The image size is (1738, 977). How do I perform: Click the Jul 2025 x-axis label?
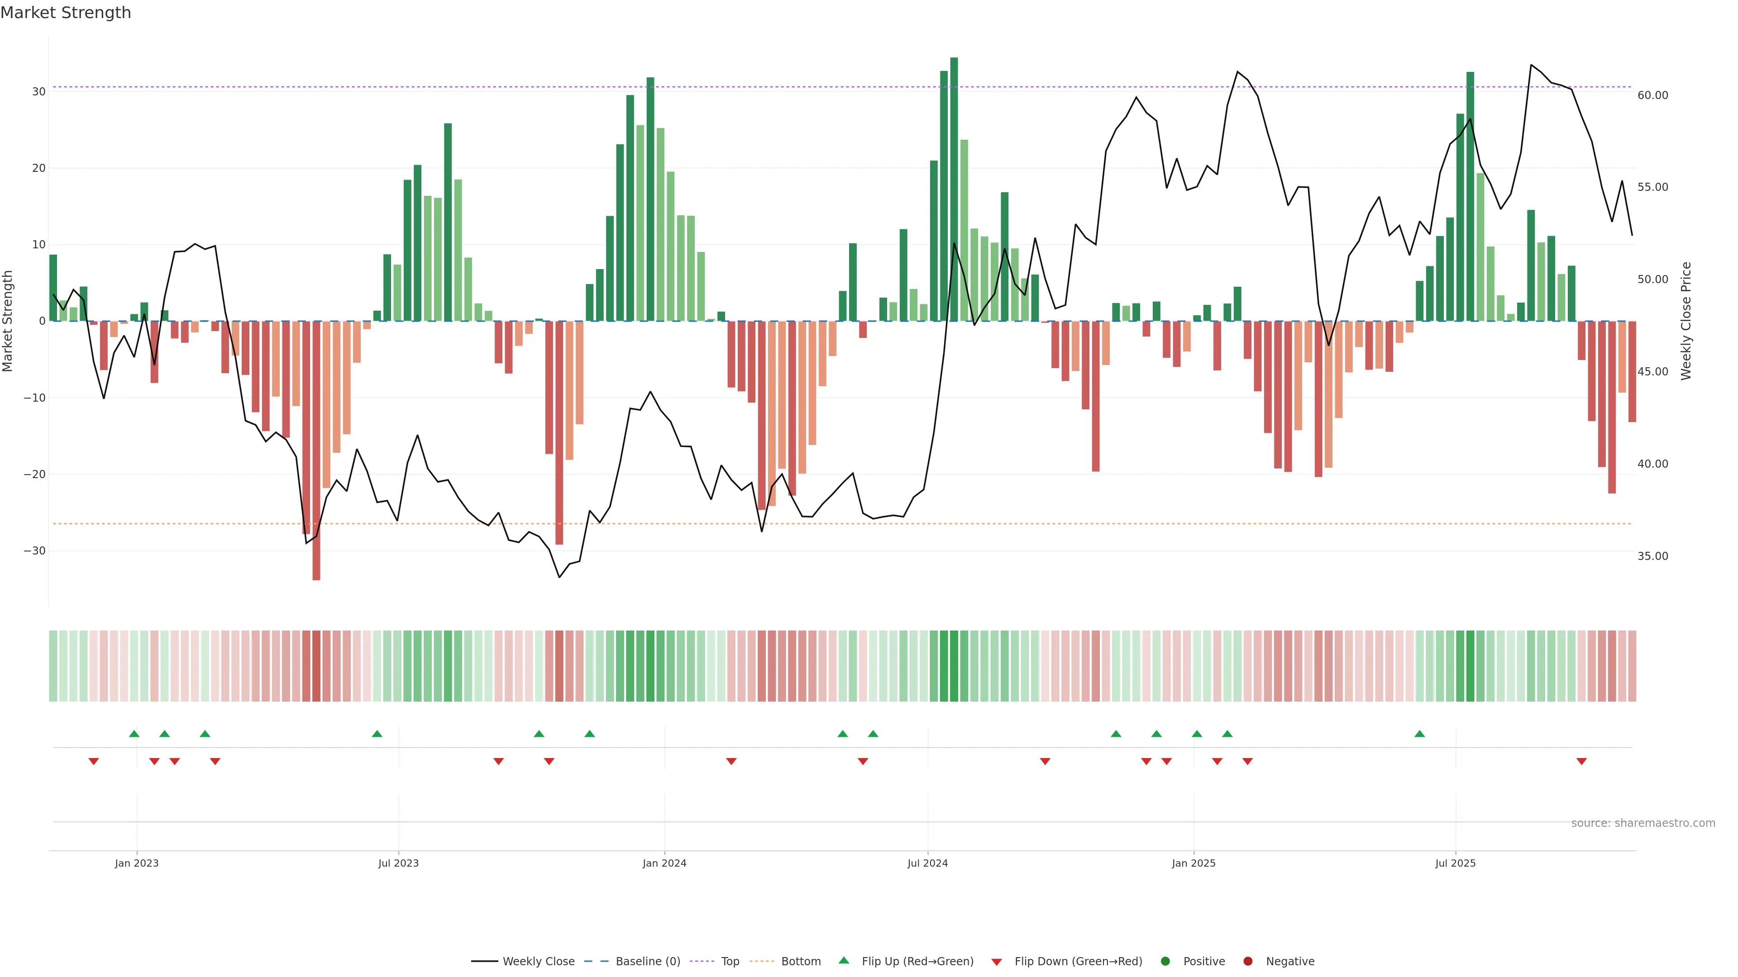point(1455,863)
